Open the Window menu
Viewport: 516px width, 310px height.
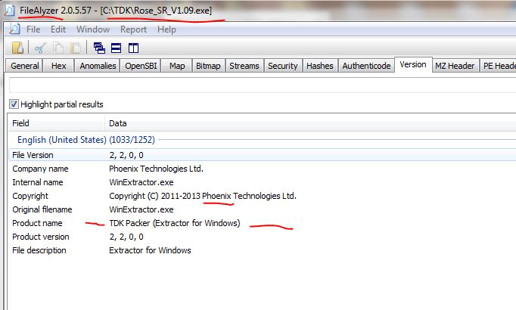tap(93, 29)
